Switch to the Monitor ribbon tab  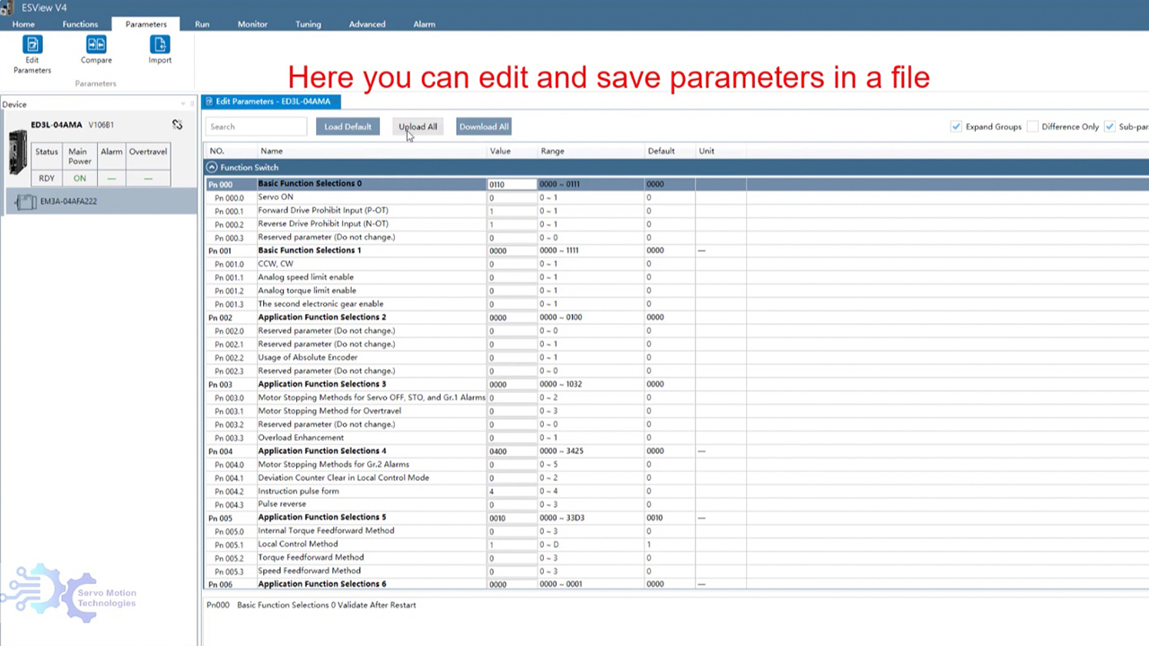pyautogui.click(x=252, y=24)
